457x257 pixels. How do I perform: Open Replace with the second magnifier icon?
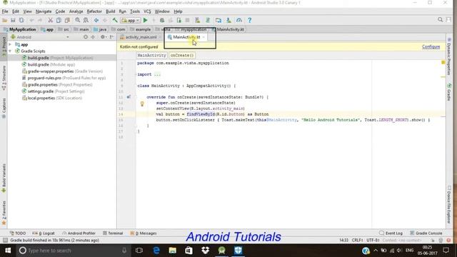pyautogui.click(x=86, y=21)
